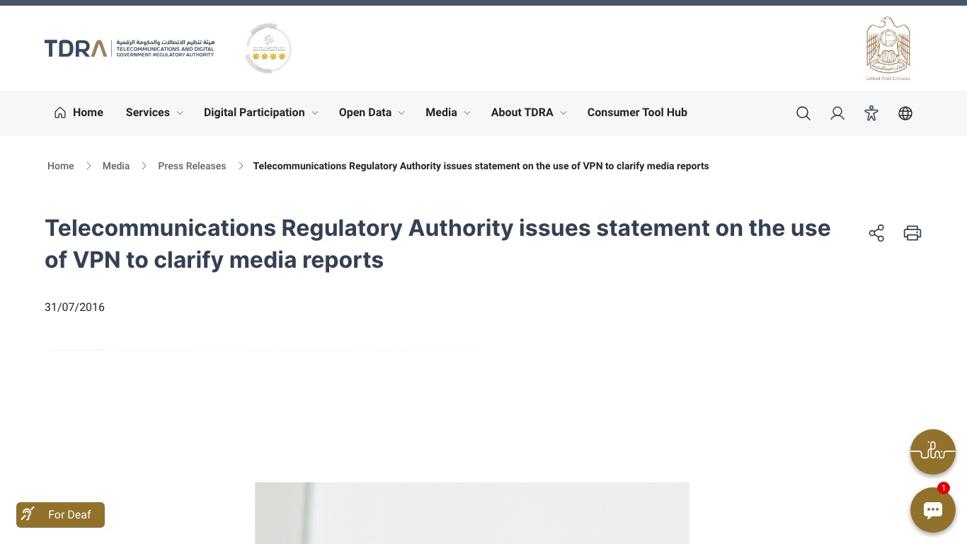Click the Home breadcrumb link
This screenshot has width=967, height=544.
click(60, 166)
